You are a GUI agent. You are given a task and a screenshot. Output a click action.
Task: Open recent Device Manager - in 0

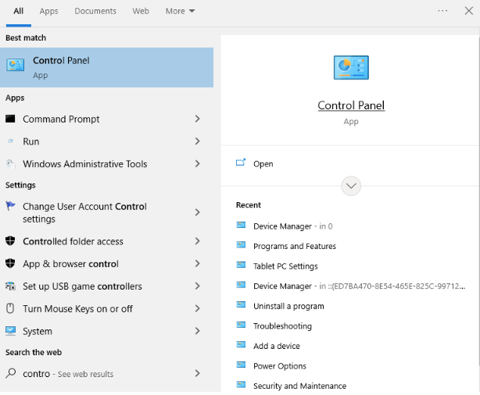pyautogui.click(x=292, y=226)
